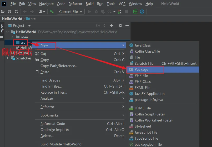The width and height of the screenshot is (212, 147).
Task: Choose New in the context menu
Action: [79, 45]
